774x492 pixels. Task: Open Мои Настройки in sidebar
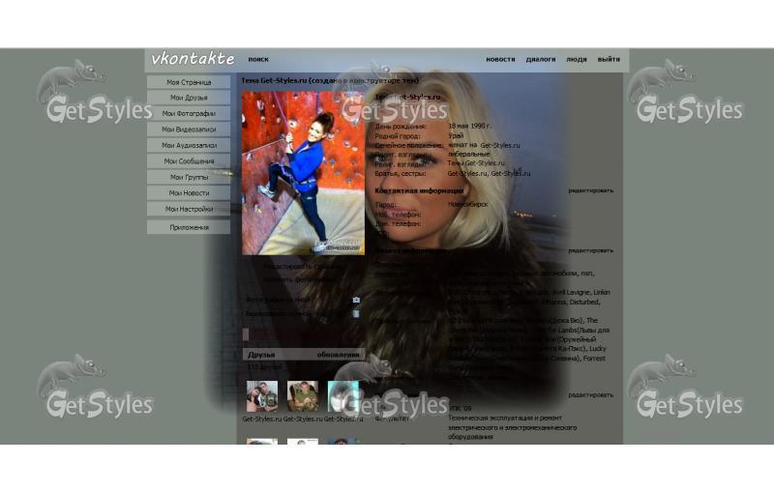coord(189,209)
